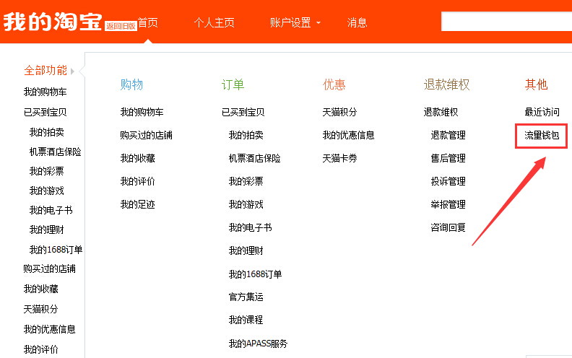Click the 其他 column heading
Screen dimensions: 572x358
pyautogui.click(x=536, y=84)
